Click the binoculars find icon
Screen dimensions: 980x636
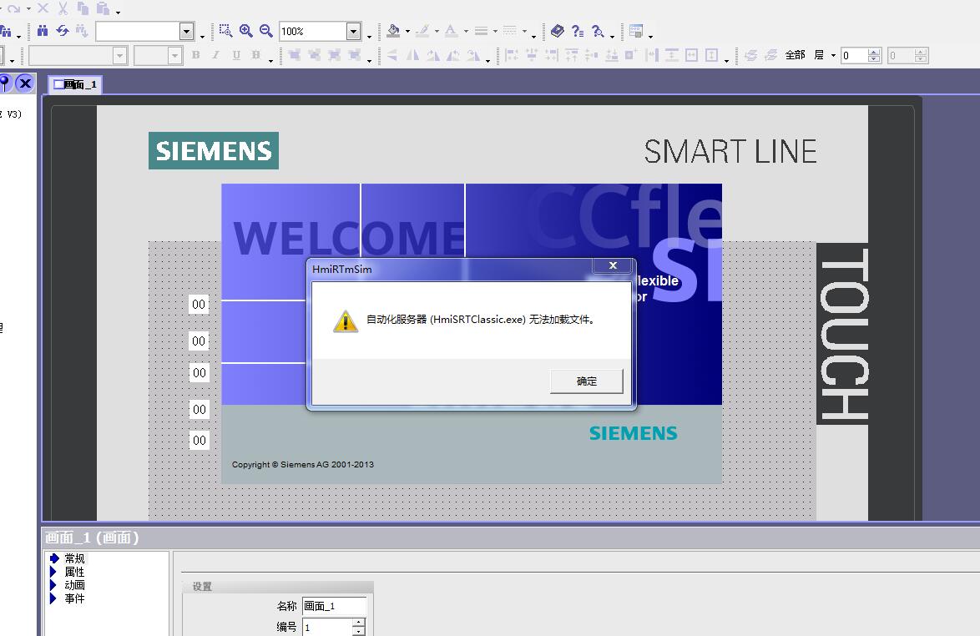[43, 31]
